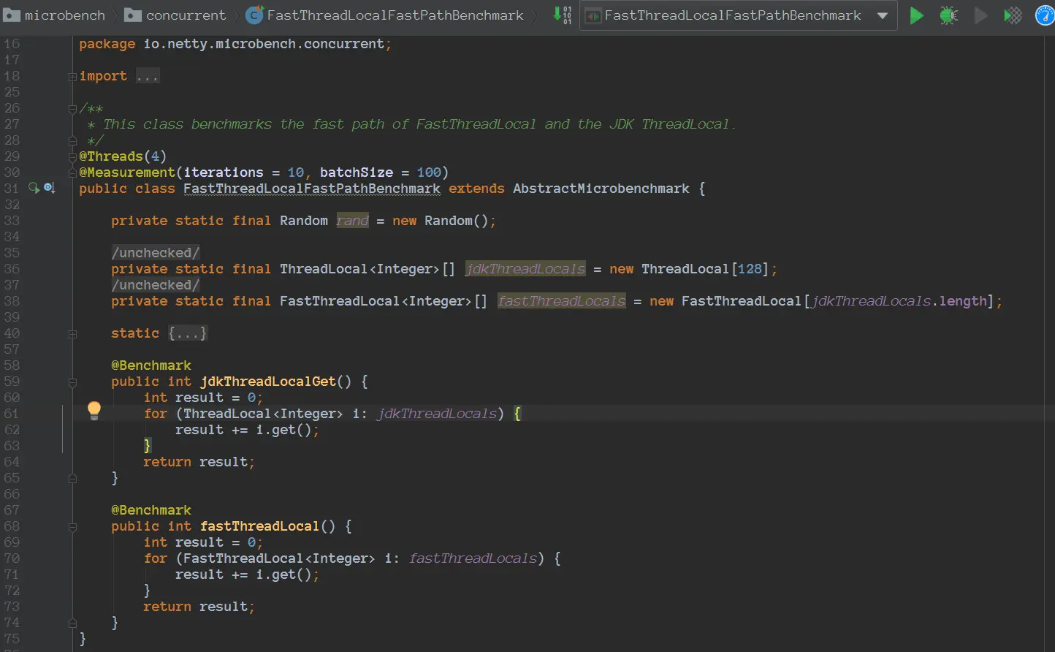Click fastThreadLocals in the for loop line 70
Viewport: 1055px width, 652px height.
473,558
